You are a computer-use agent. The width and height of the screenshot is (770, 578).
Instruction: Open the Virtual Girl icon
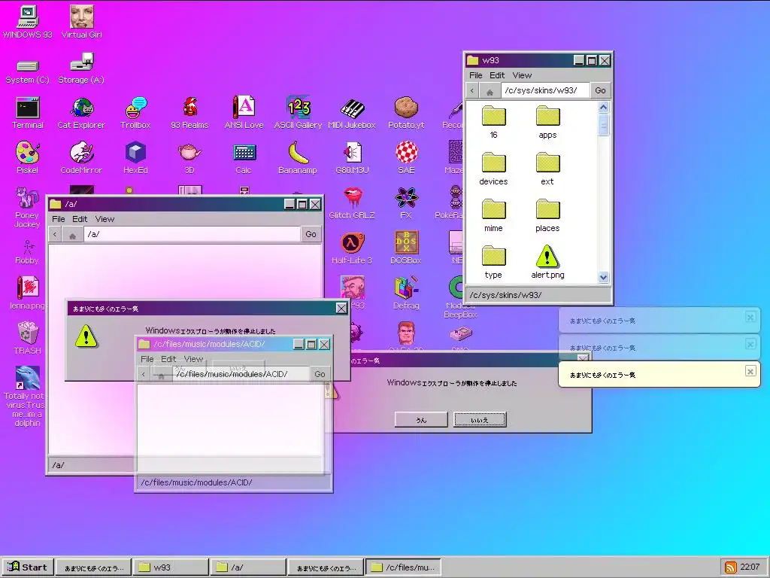pos(81,22)
